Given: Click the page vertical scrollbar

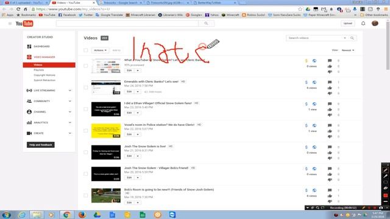Looking at the screenshot, I should (388, 46).
